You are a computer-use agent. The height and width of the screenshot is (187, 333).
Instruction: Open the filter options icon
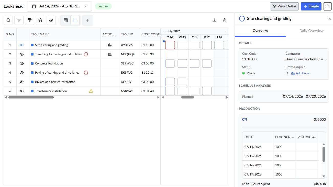point(19,20)
